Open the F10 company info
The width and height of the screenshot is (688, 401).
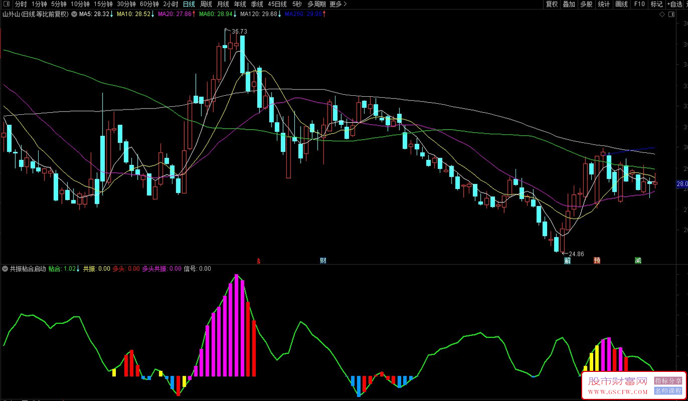coord(639,4)
